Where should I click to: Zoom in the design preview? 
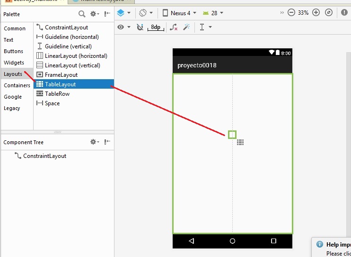pyautogui.click(x=316, y=13)
